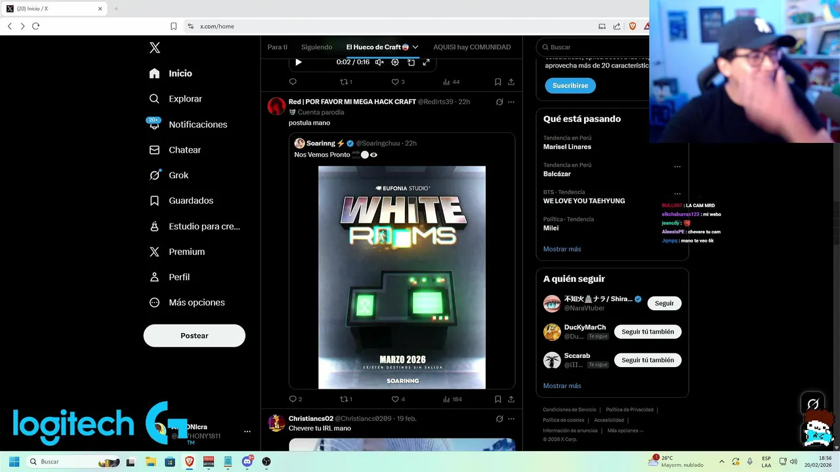Switch to AQUISI hay COMUNIDAD tab
This screenshot has width=840, height=472.
[x=472, y=47]
